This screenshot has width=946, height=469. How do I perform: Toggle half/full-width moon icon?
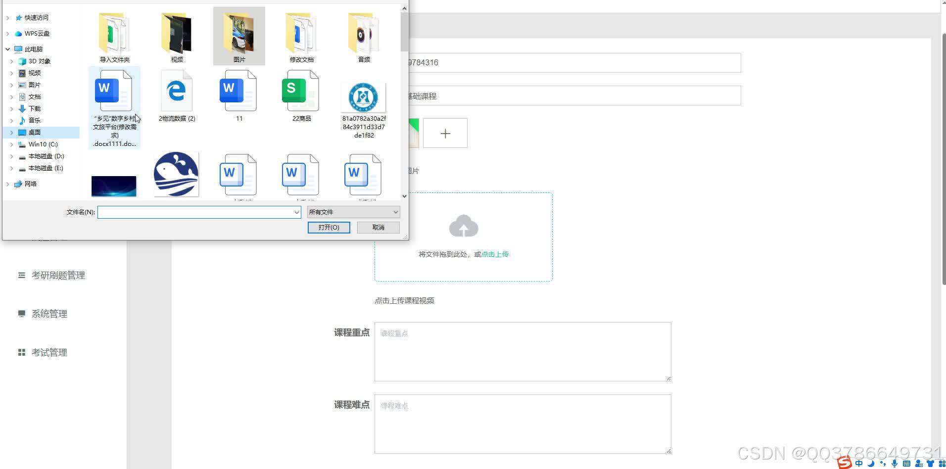(870, 464)
